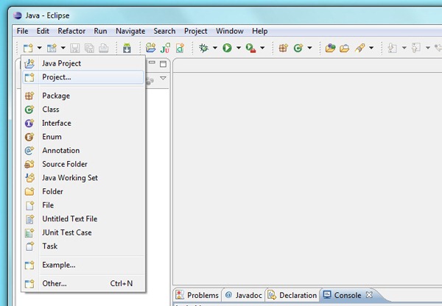Expand the dropdown arrow next to second New icon
This screenshot has width=442, height=306.
click(63, 48)
